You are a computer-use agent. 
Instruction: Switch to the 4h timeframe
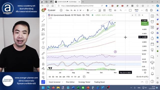[75, 10]
